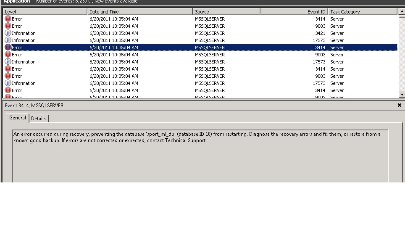Click the 'Server' task category in the highlighted row

337,48
